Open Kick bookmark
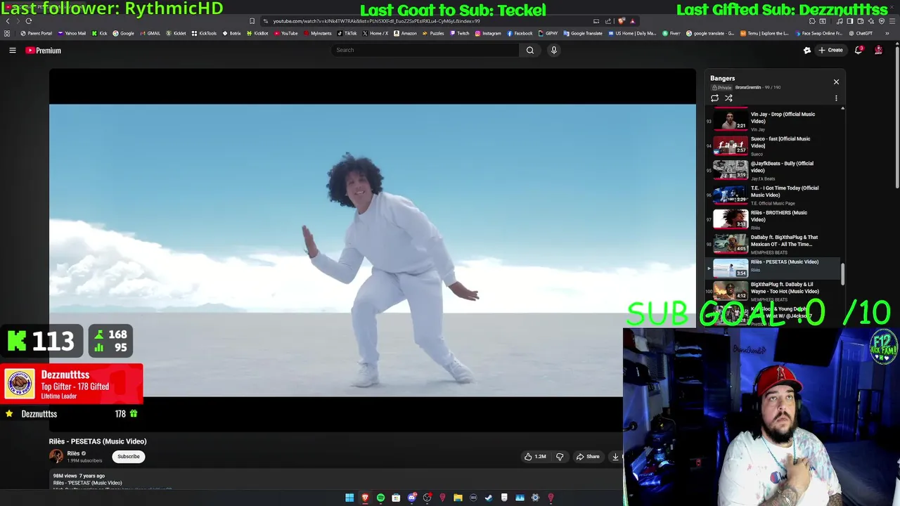This screenshot has width=900, height=506. 100,33
